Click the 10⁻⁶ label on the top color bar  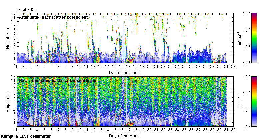(x=247, y=47)
